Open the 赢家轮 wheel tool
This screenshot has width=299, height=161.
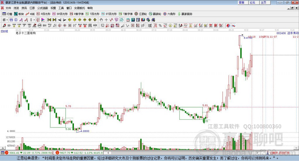pos(155,14)
